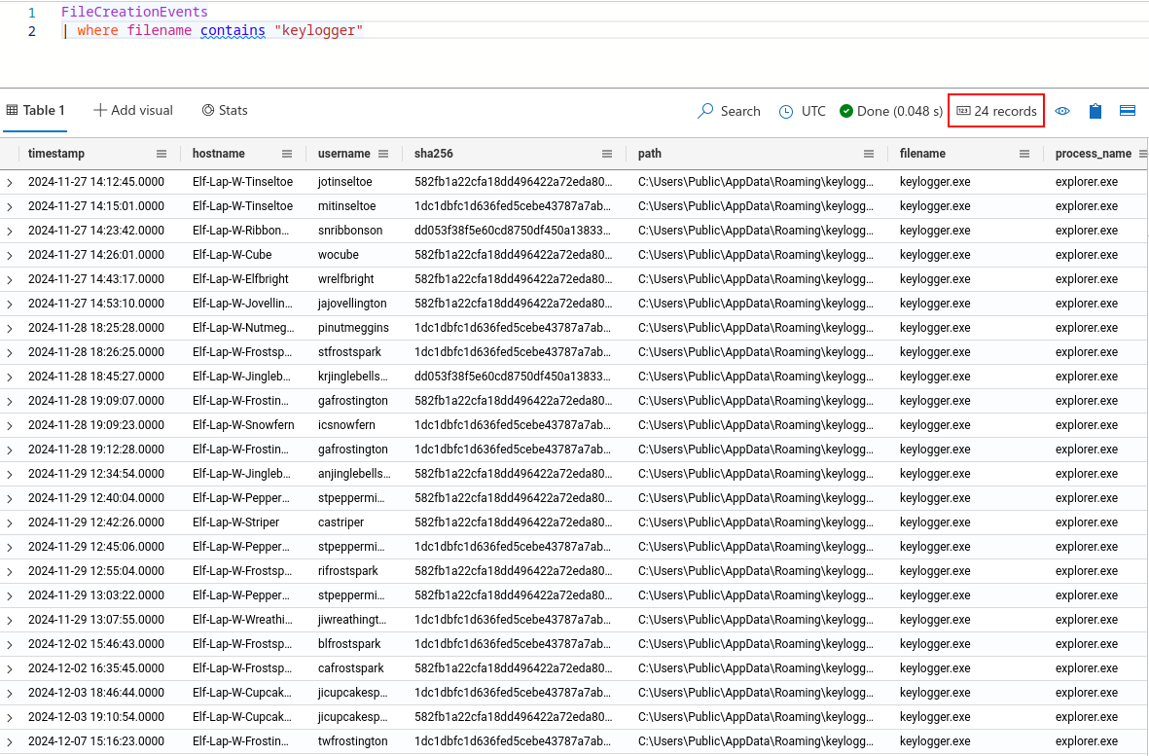Switch to the Table 1 tab
1149x756 pixels.
[36, 110]
